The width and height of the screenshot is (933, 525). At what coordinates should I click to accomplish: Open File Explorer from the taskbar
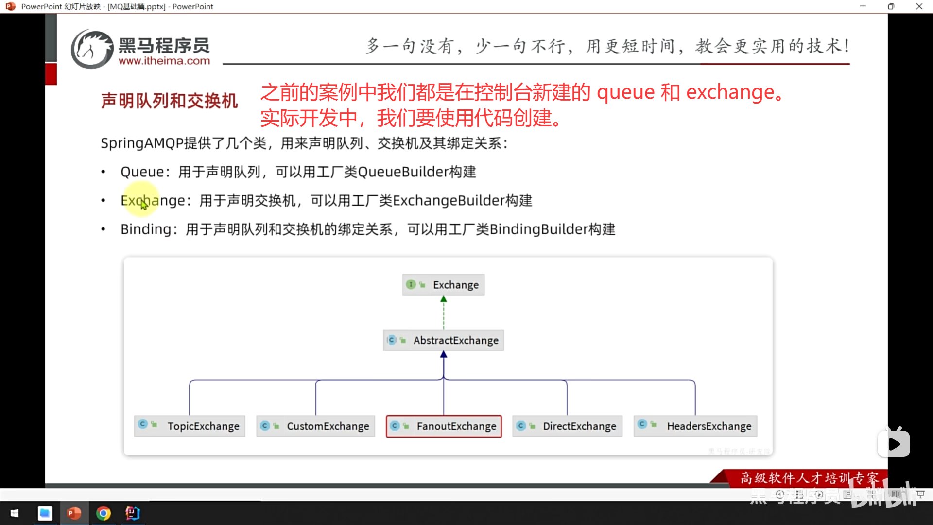[45, 513]
